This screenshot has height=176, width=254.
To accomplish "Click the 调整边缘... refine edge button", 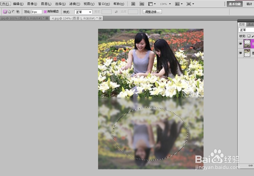I will tap(152, 12).
